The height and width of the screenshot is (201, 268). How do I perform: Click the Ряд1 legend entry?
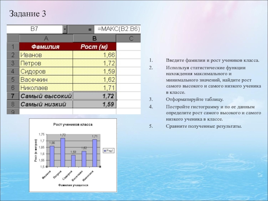(x=109, y=150)
